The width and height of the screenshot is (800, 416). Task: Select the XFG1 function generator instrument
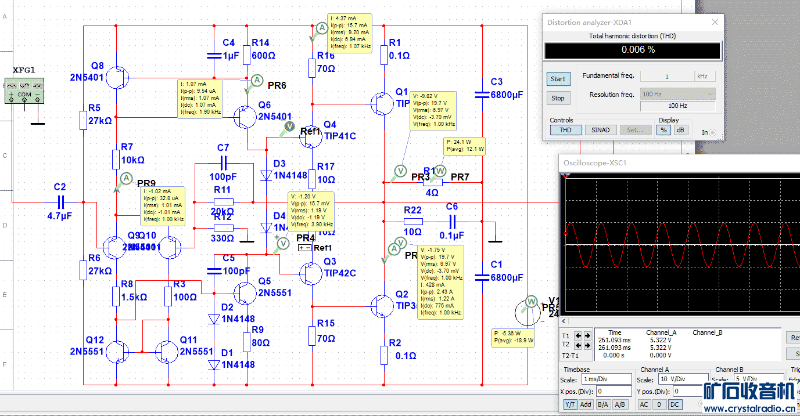[25, 90]
